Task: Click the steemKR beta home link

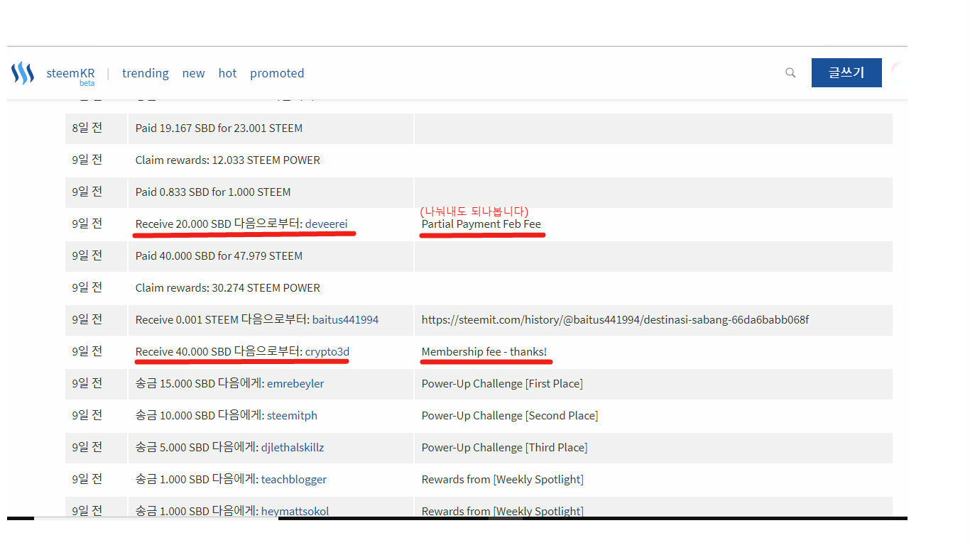Action: pos(70,72)
